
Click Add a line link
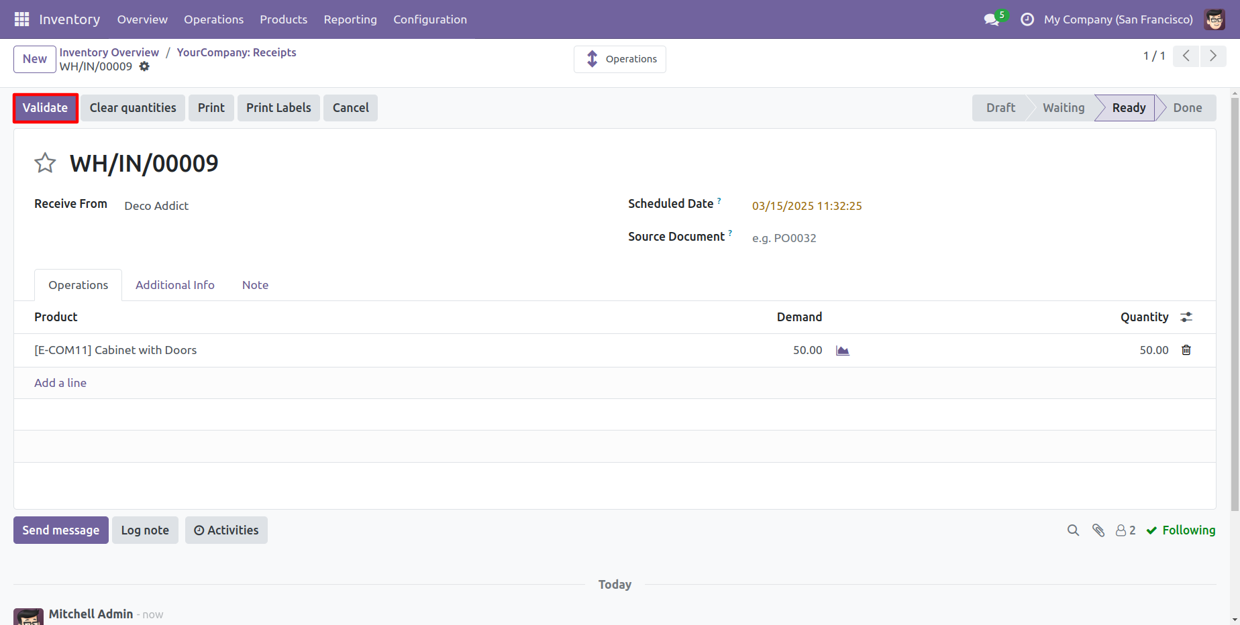tap(60, 383)
